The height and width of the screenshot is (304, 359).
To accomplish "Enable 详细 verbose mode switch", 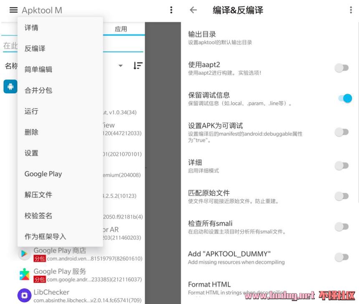I will (341, 165).
